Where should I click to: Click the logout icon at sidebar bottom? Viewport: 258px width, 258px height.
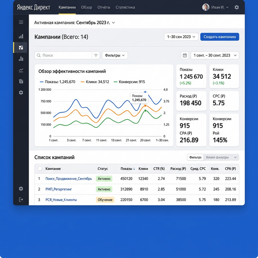(21, 200)
